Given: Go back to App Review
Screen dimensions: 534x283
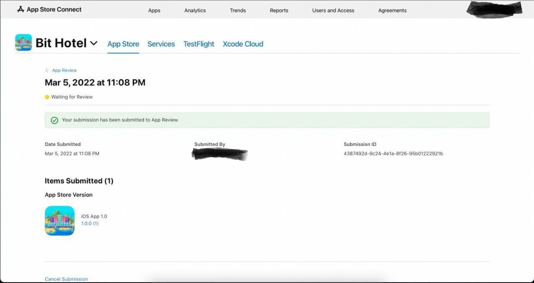Looking at the screenshot, I should 65,70.
